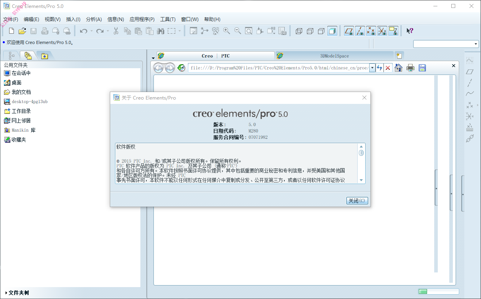481x299 pixels.
Task: Open the Model Tree navigator tab
Action: coord(11,56)
